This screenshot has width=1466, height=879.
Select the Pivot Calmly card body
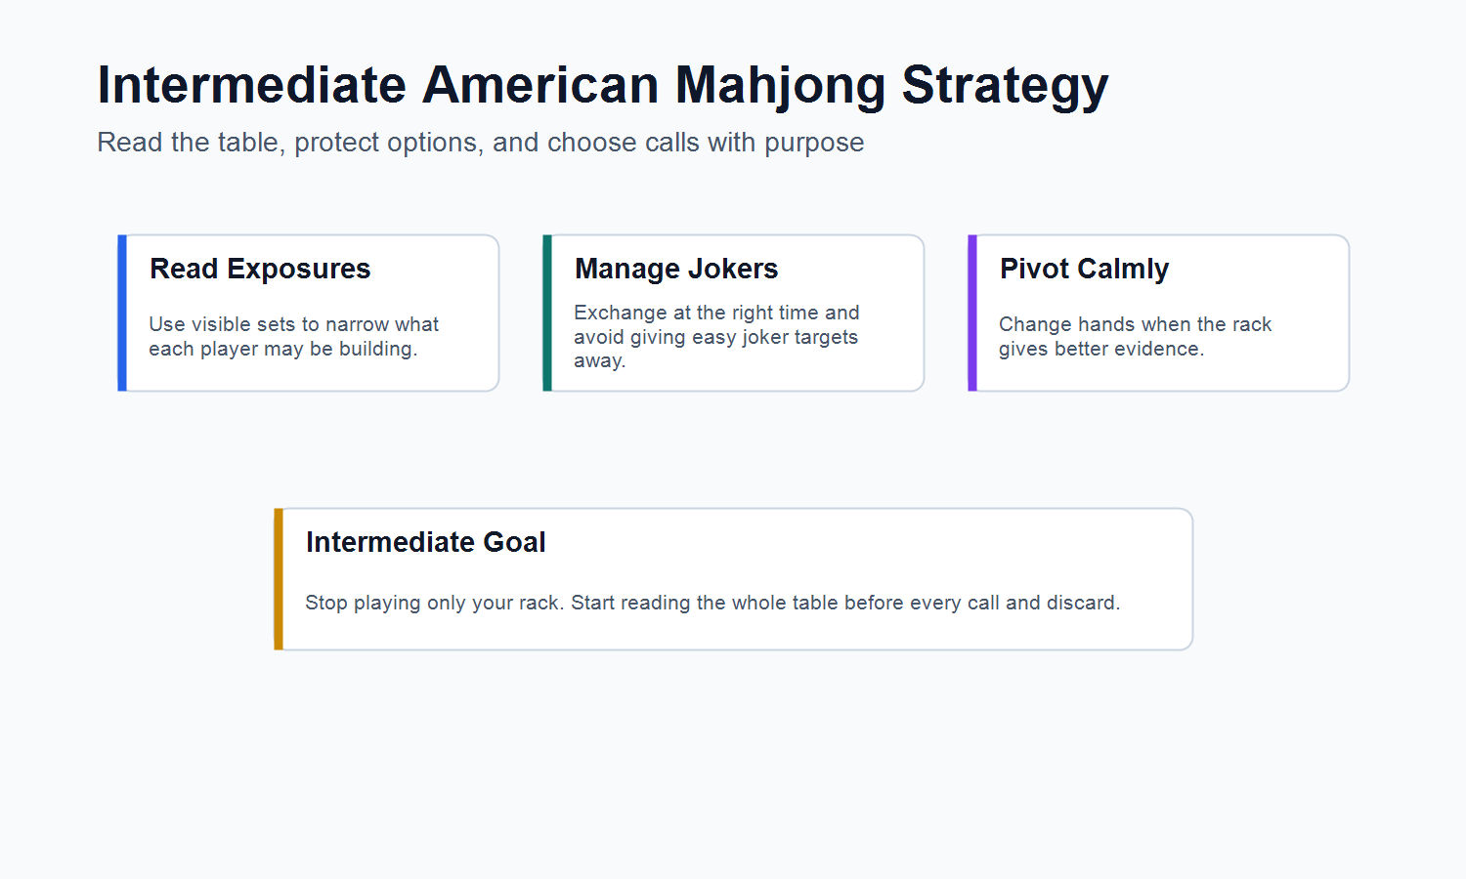coord(1159,313)
